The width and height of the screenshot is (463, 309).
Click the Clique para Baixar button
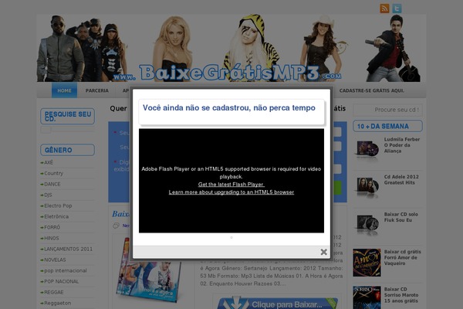pos(277,304)
